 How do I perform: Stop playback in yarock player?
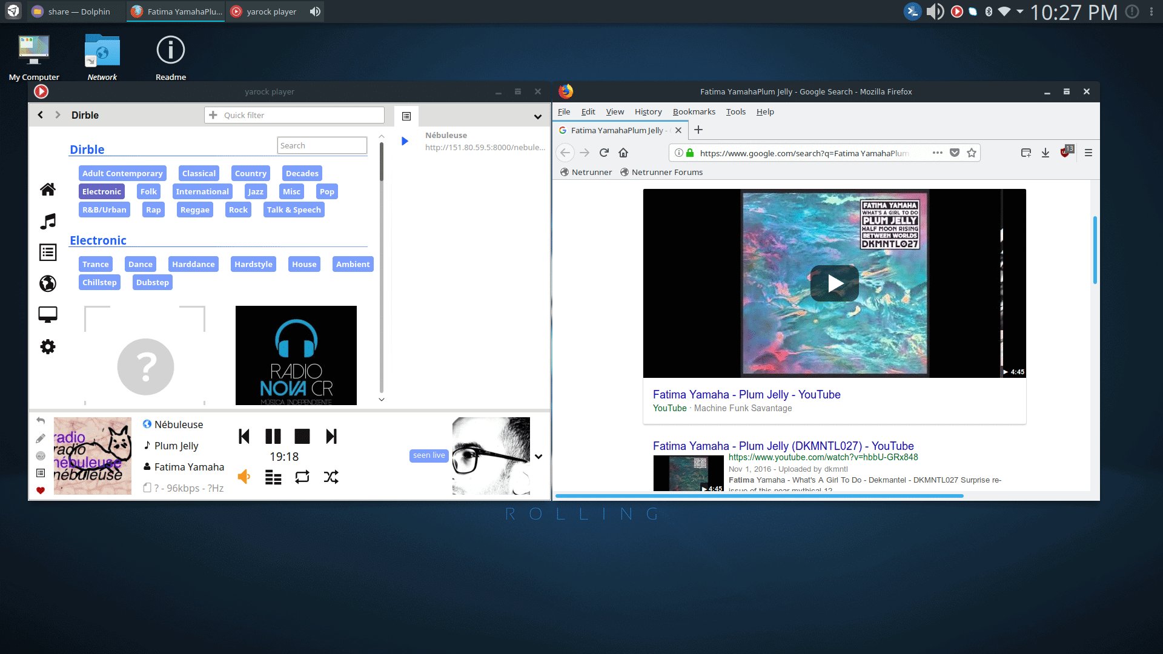(x=302, y=437)
